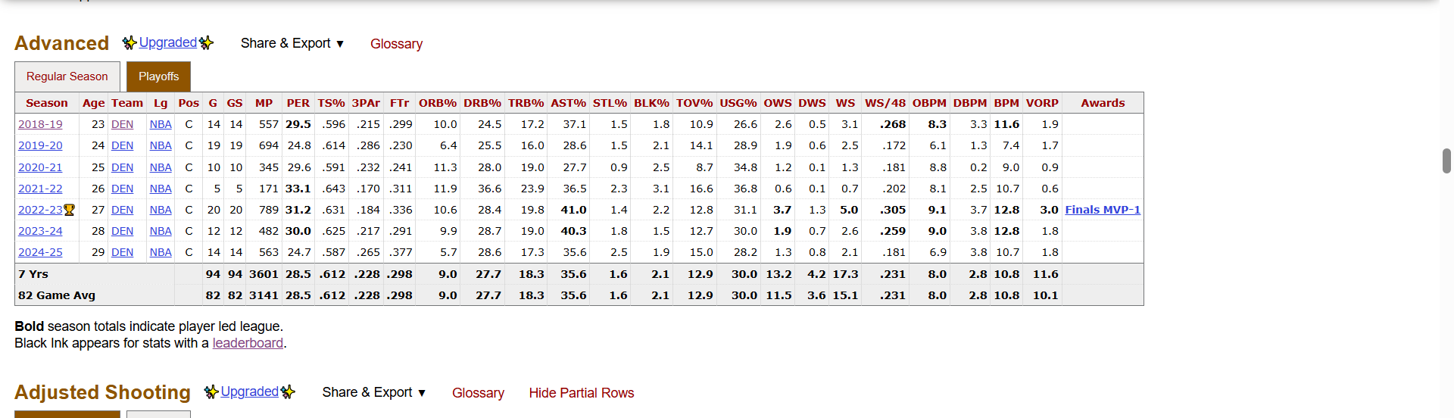Sort table by BPM column header
1454x418 pixels.
(1006, 103)
